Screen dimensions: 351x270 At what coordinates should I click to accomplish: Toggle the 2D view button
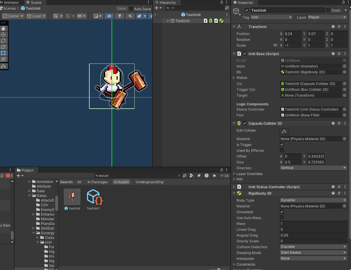coord(109,16)
